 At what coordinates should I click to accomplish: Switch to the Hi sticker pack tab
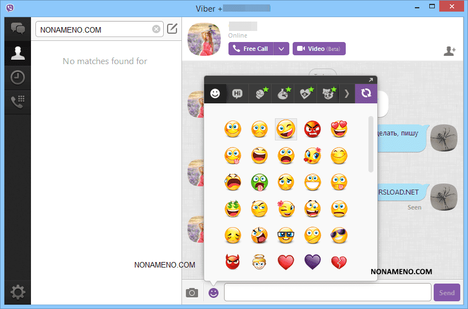pos(237,93)
